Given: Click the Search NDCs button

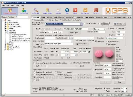Looking at the screenshot, I should (x=74, y=32).
